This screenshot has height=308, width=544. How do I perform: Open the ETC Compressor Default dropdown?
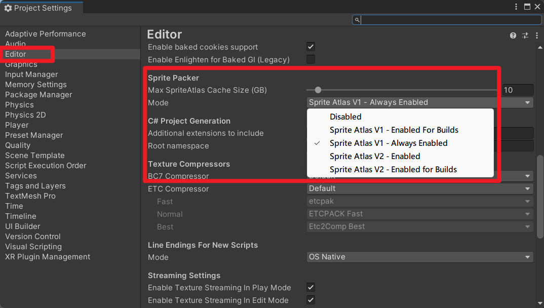point(420,188)
